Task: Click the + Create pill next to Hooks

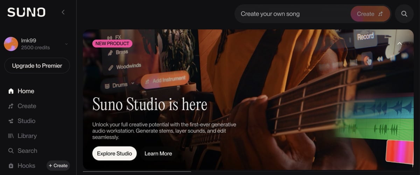Action: point(58,166)
